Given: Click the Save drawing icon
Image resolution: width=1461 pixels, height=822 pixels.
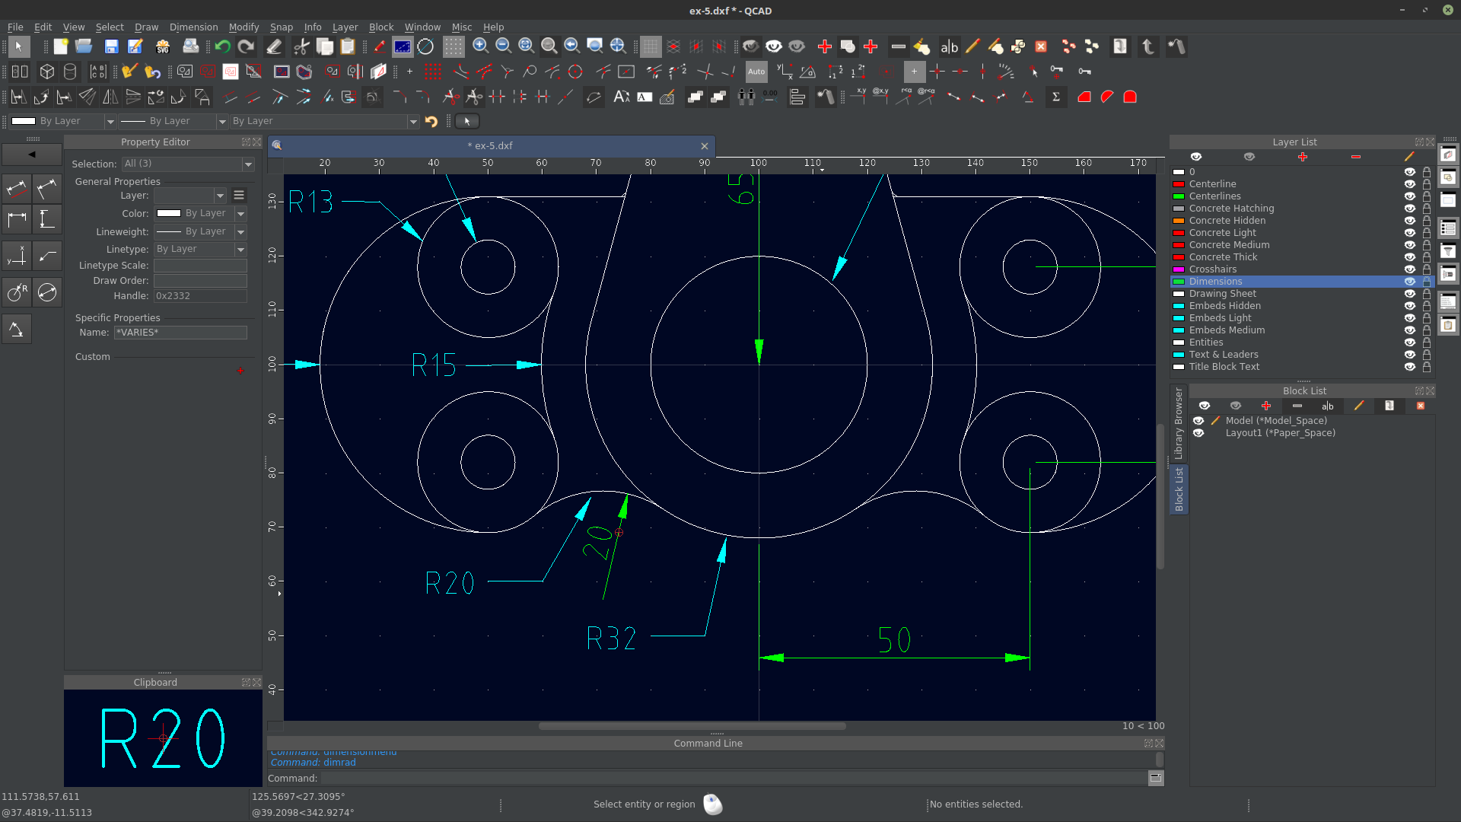Looking at the screenshot, I should pyautogui.click(x=111, y=46).
